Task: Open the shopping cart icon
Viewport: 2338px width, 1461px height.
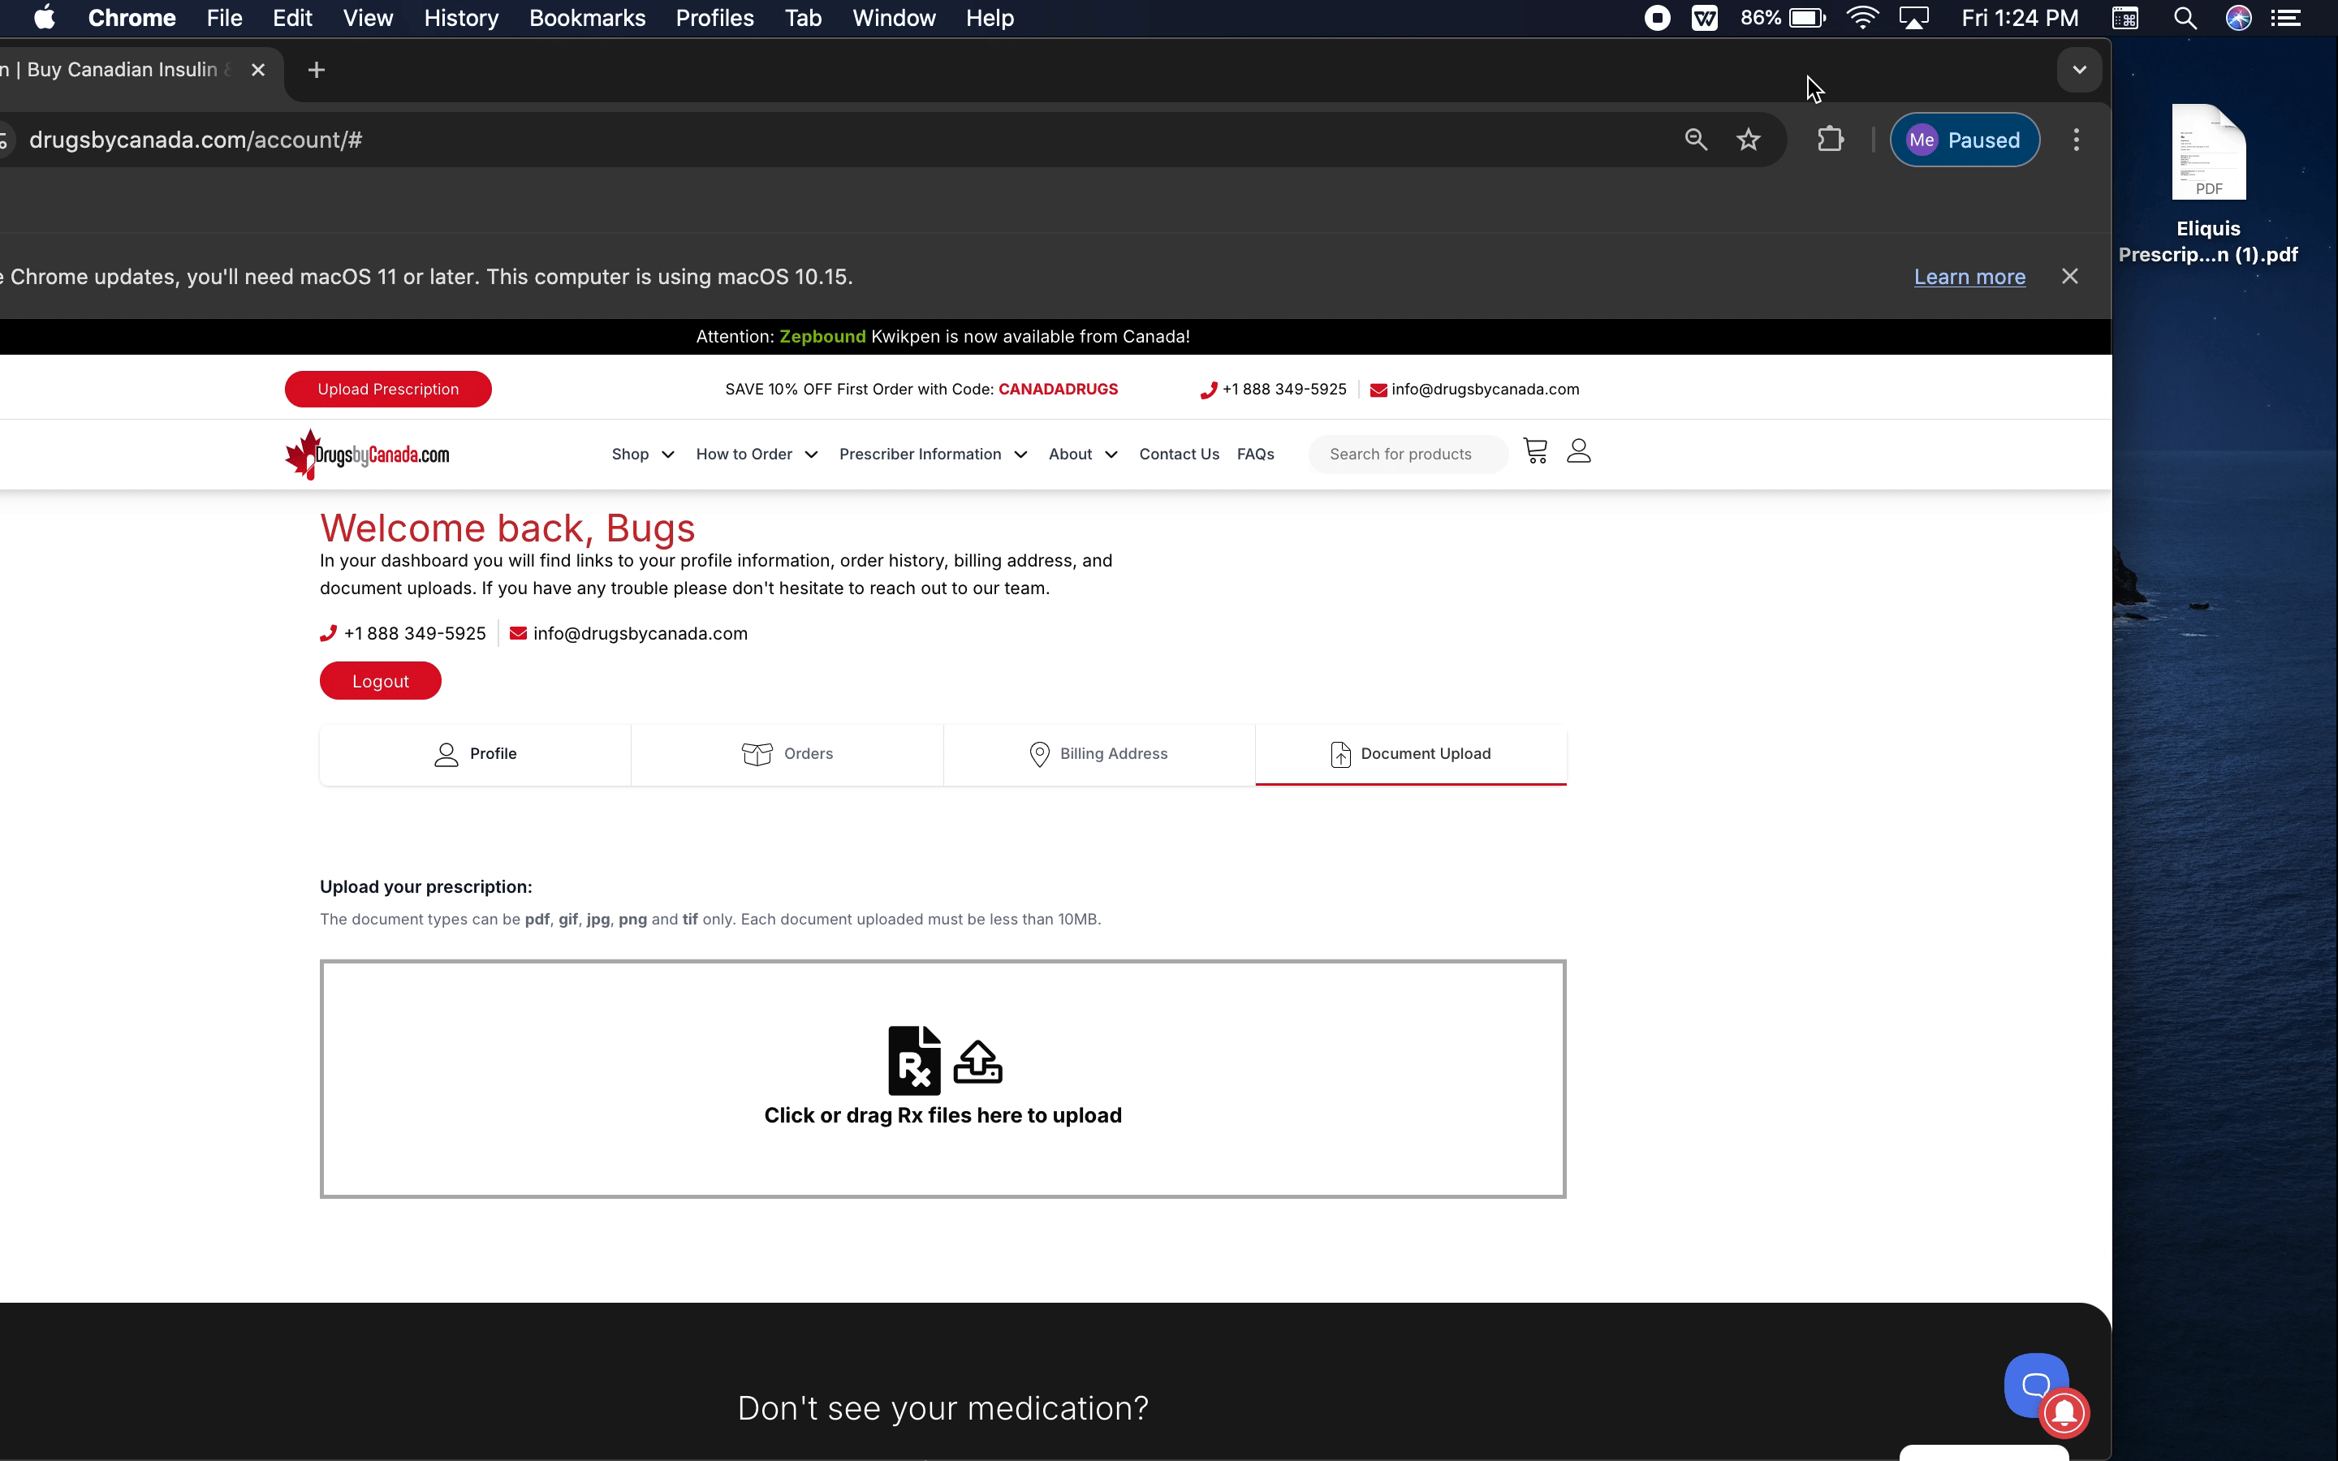Action: click(x=1534, y=451)
